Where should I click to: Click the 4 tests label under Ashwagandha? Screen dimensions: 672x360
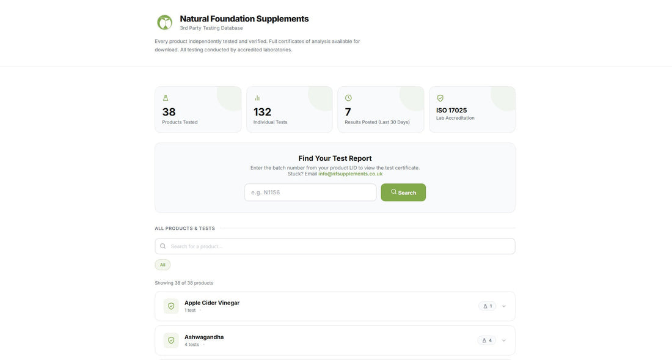[192, 345]
